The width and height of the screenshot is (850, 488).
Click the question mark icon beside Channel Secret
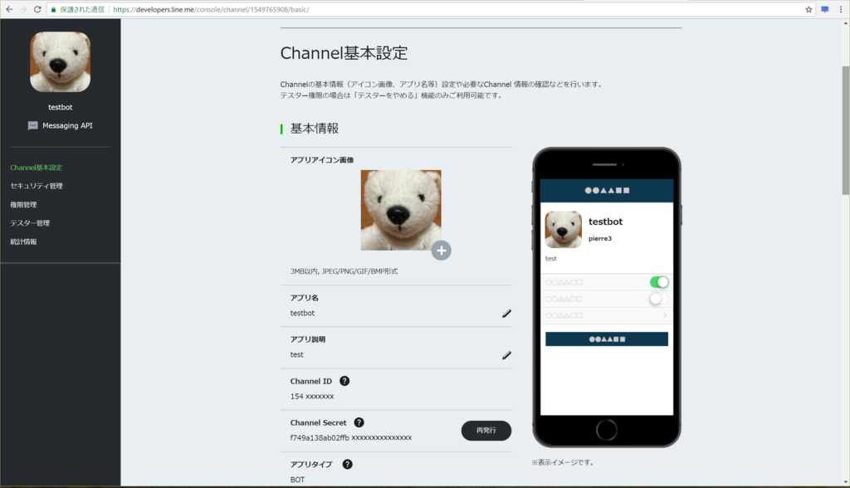[x=358, y=422]
